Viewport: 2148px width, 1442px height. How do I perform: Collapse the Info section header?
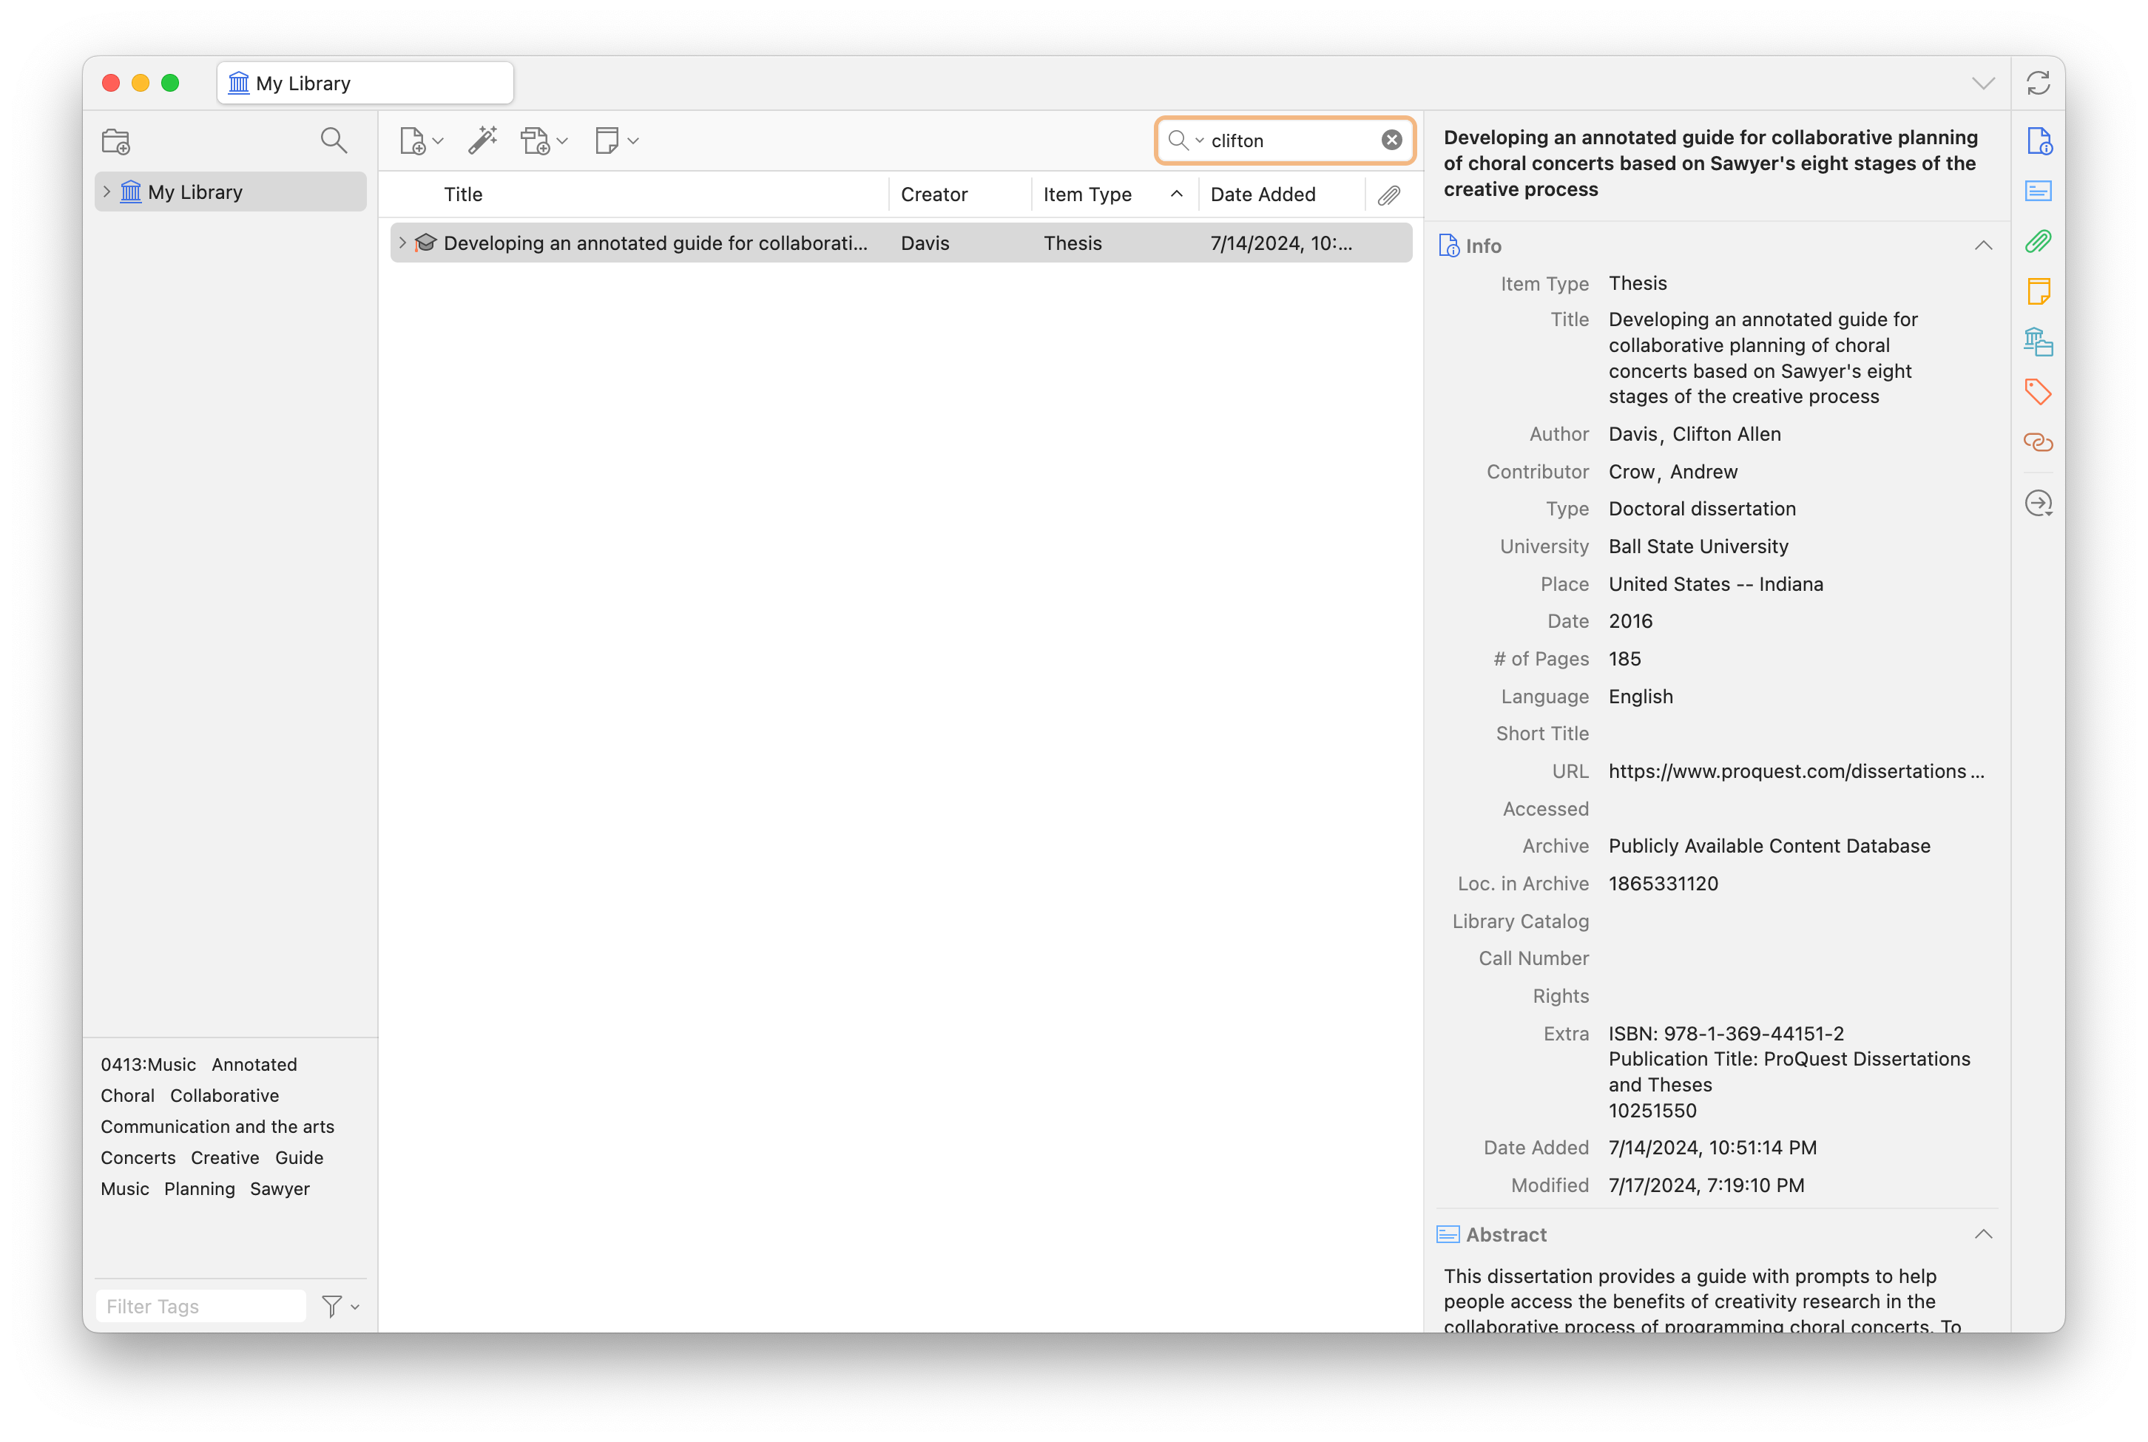(1983, 246)
